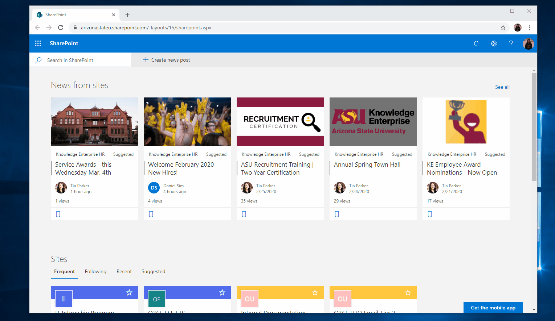The image size is (555, 321).
Task: Click the See all news link
Action: [x=502, y=87]
